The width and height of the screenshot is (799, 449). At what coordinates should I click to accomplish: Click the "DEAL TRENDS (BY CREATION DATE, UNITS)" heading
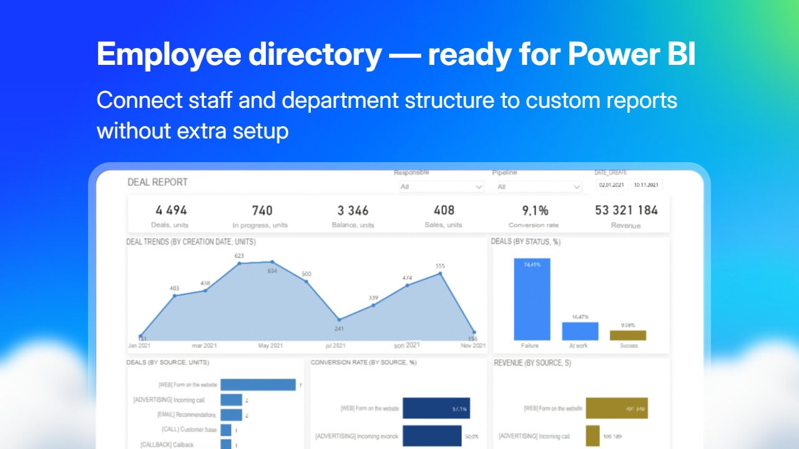click(191, 242)
